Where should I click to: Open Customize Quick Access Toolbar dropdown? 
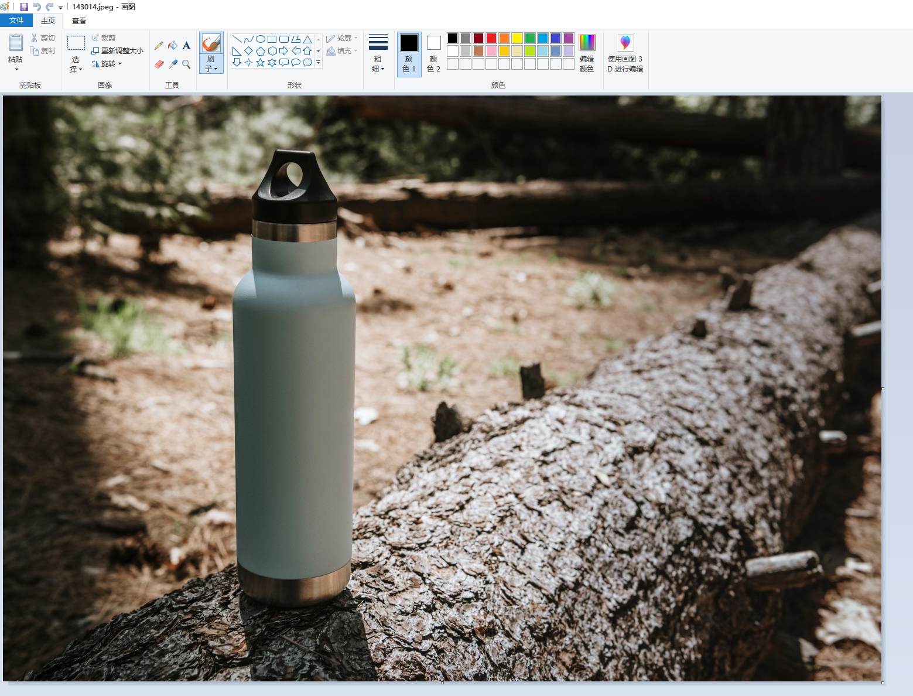click(x=60, y=8)
